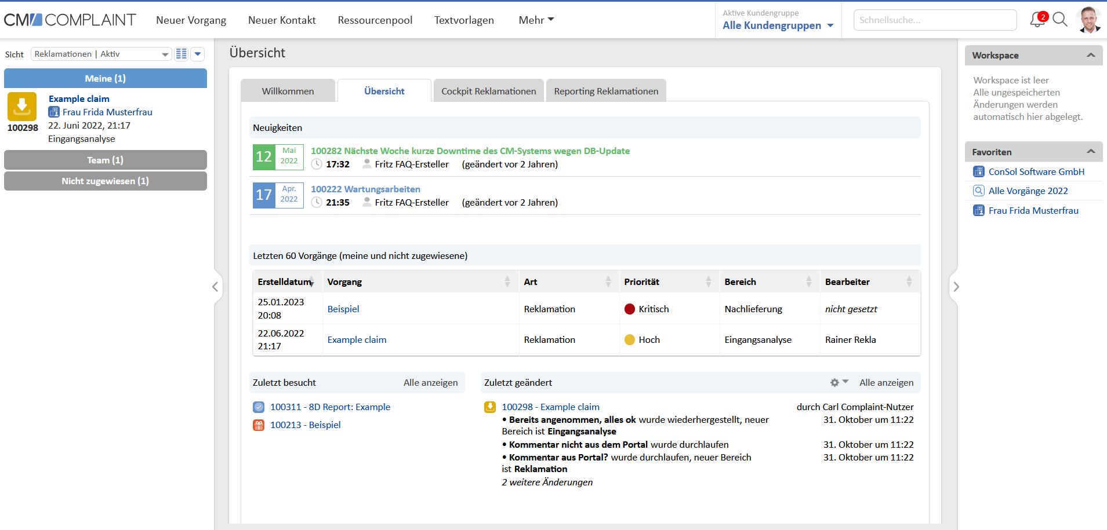Open the view options arrow beside grid icon
This screenshot has width=1107, height=530.
tap(198, 54)
